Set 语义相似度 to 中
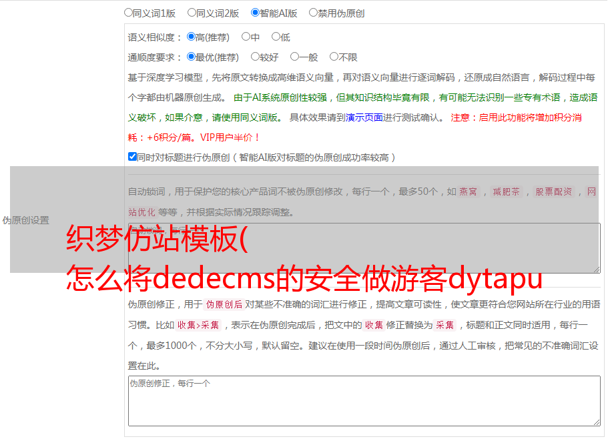The height and width of the screenshot is (439, 608). point(246,37)
